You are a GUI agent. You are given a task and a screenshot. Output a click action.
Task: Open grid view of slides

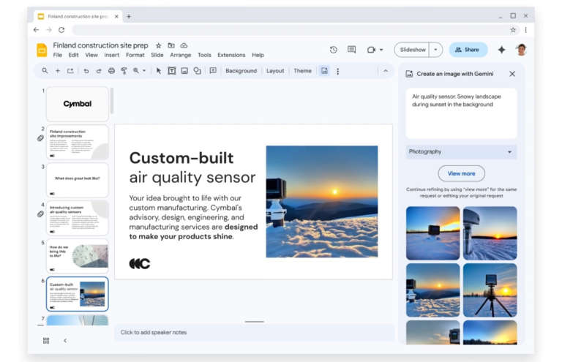click(x=46, y=341)
